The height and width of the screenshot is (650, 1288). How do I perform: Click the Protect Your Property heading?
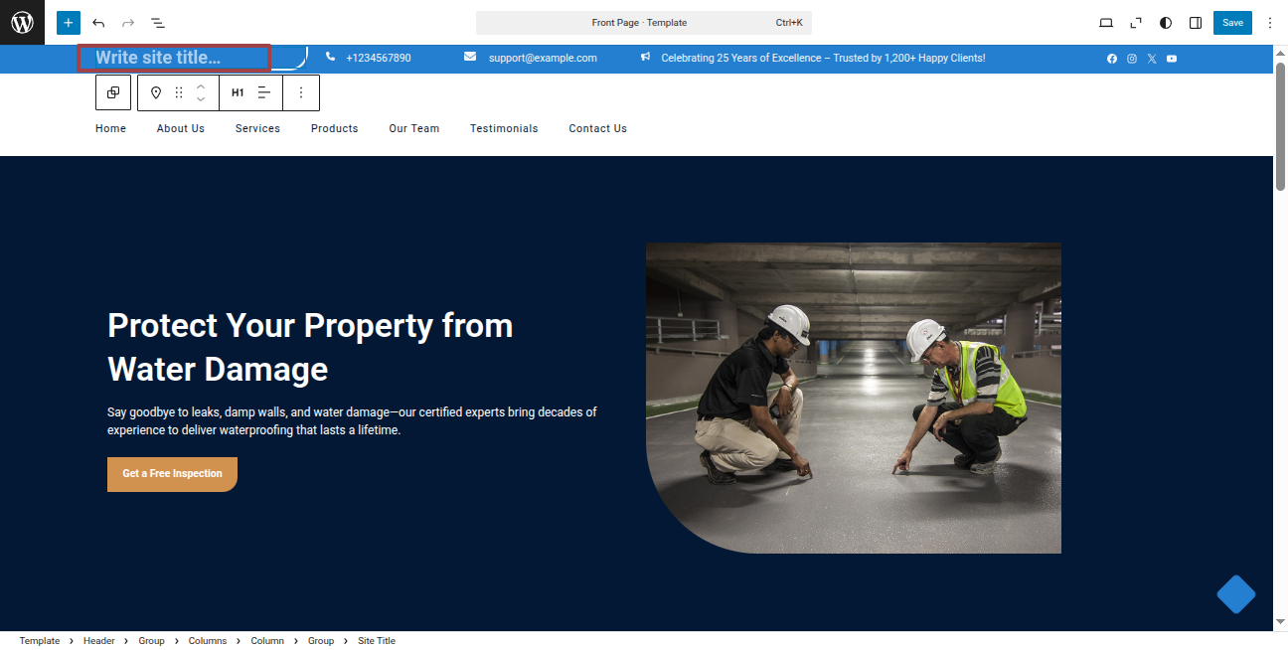tap(310, 347)
